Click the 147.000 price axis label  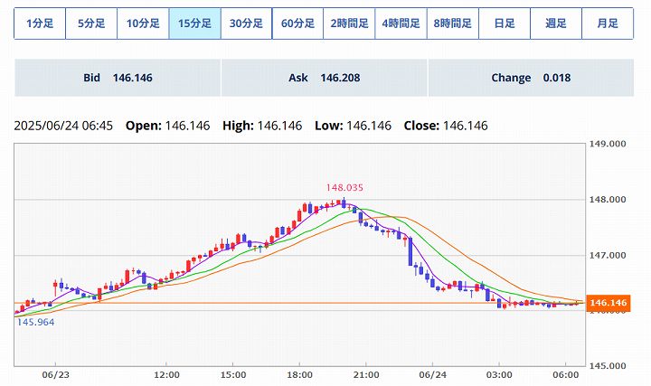(x=608, y=255)
